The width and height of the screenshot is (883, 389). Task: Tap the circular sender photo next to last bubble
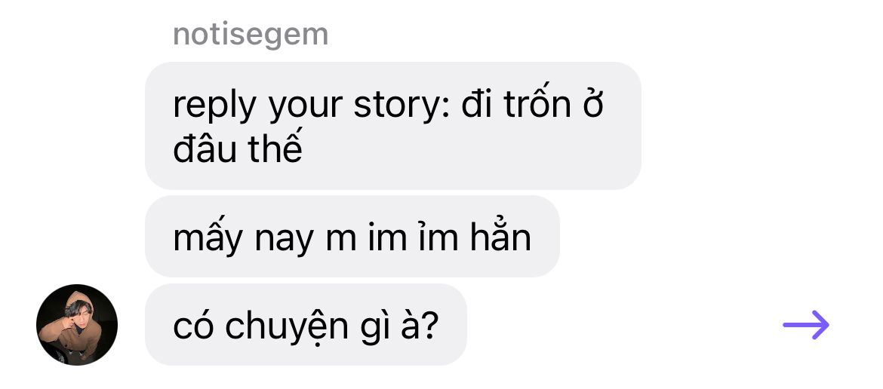point(76,325)
